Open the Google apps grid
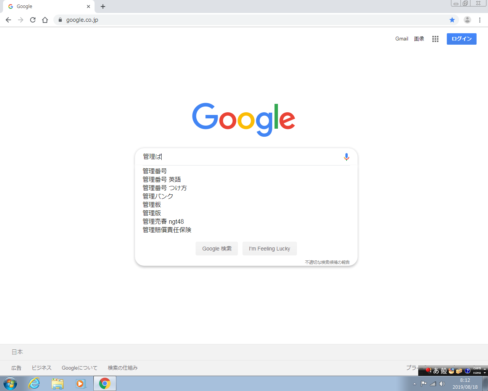The height and width of the screenshot is (391, 488). pos(435,39)
